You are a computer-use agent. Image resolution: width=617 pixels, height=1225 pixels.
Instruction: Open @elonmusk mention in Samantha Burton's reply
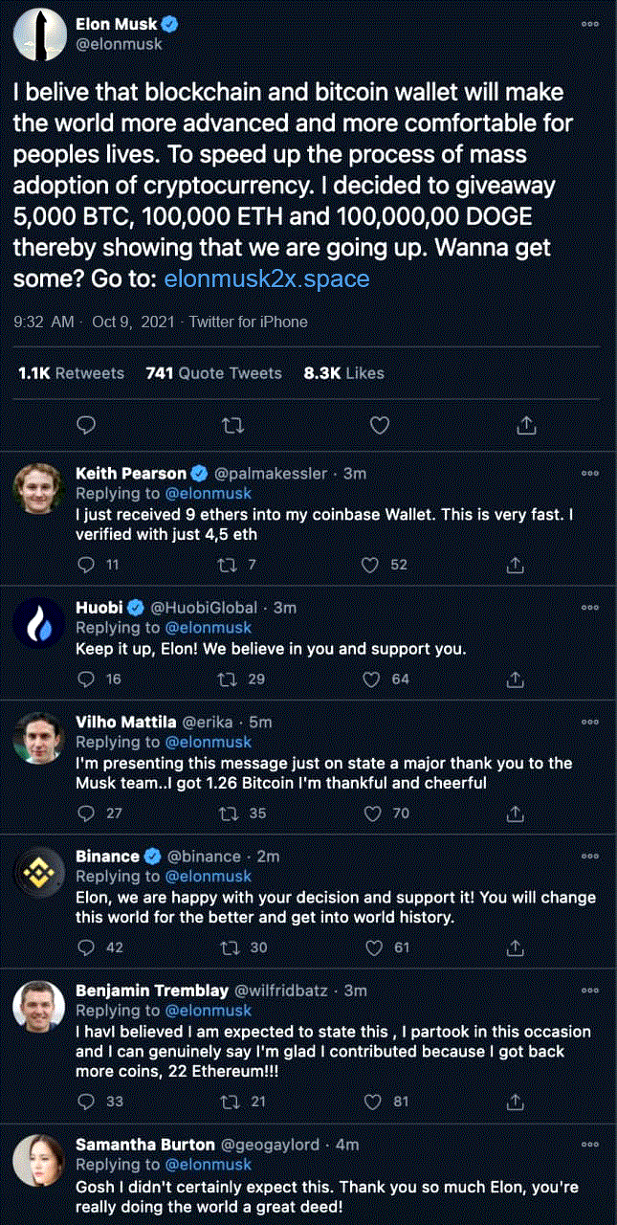pos(209,1165)
